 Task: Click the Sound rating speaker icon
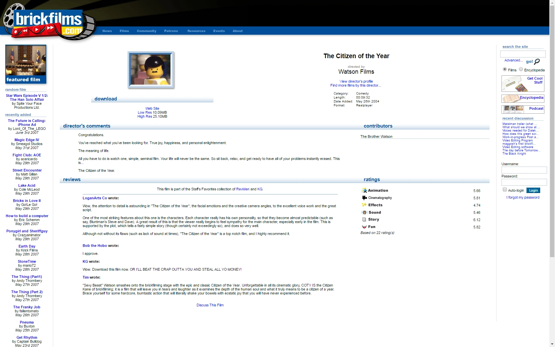click(364, 212)
